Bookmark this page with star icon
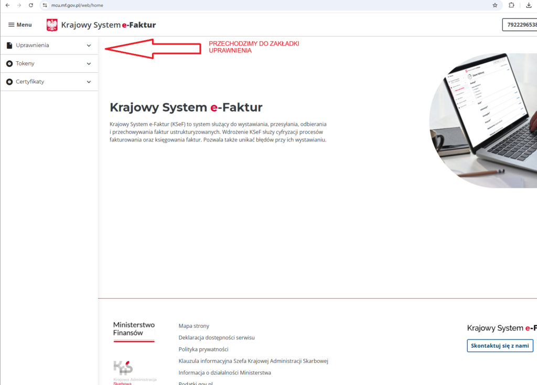 [x=495, y=5]
